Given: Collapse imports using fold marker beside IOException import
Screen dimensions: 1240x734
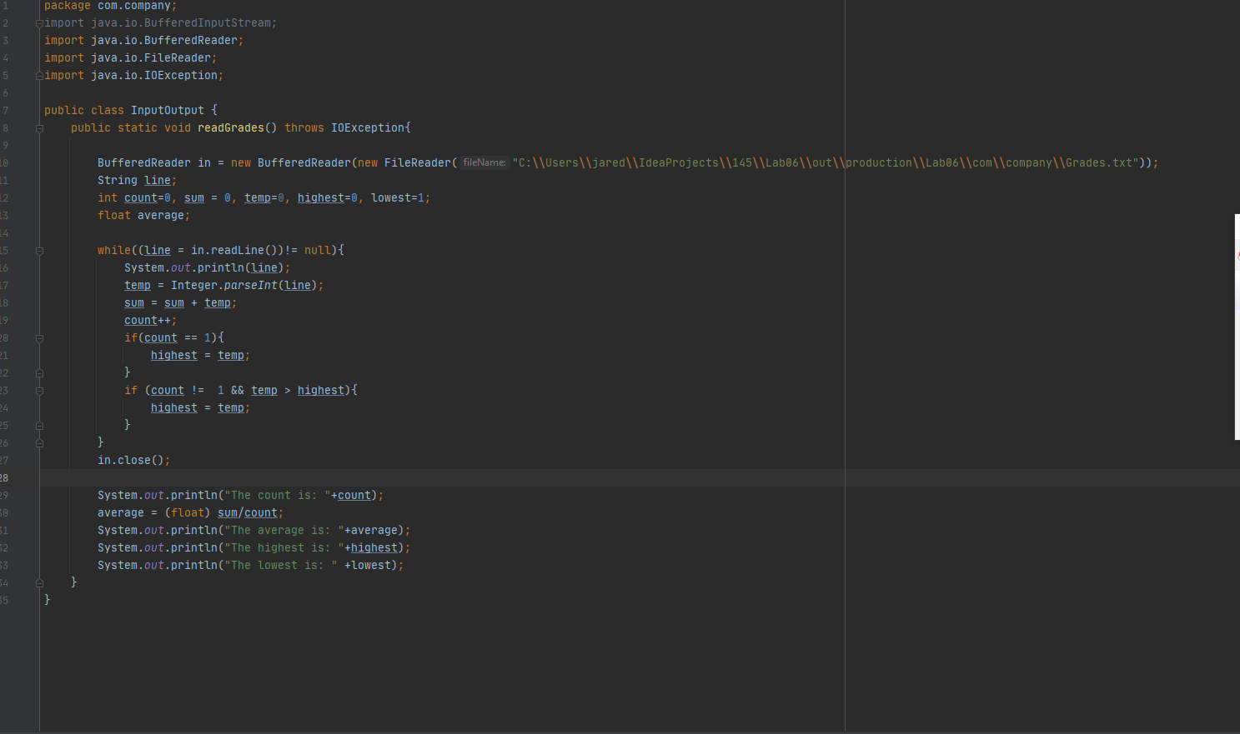Looking at the screenshot, I should [39, 76].
